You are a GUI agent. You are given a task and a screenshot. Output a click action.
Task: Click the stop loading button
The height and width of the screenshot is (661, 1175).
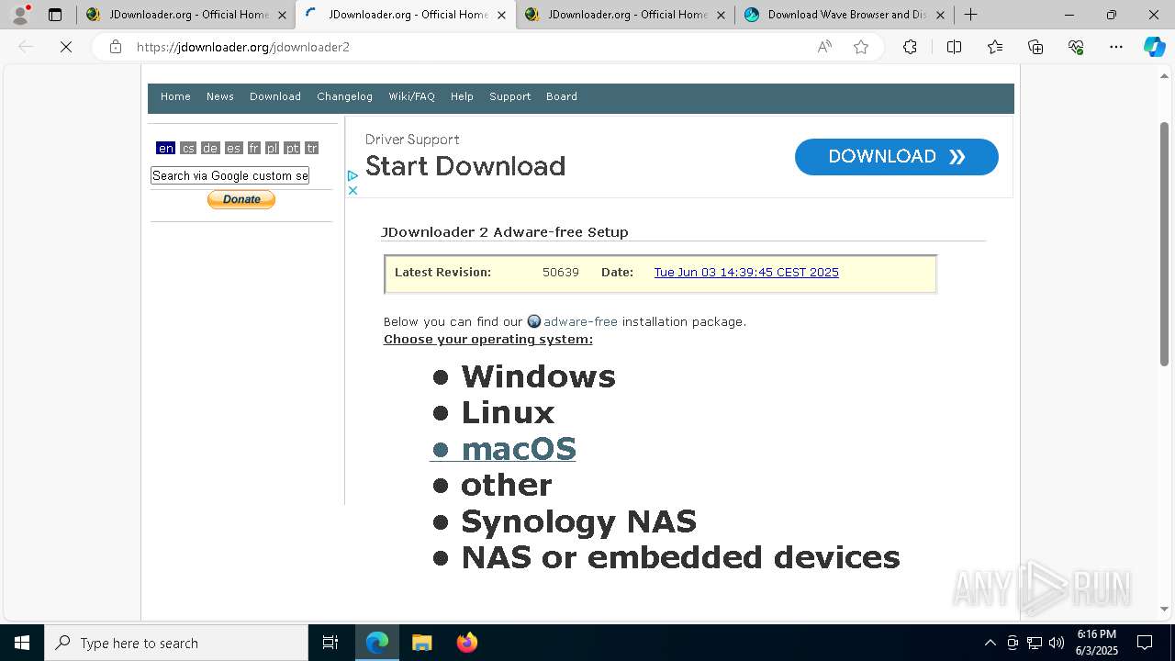click(66, 47)
